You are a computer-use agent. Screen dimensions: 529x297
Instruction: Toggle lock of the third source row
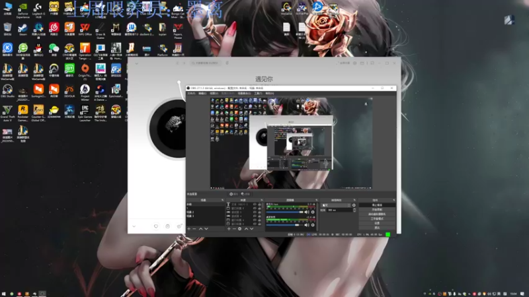[259, 212]
